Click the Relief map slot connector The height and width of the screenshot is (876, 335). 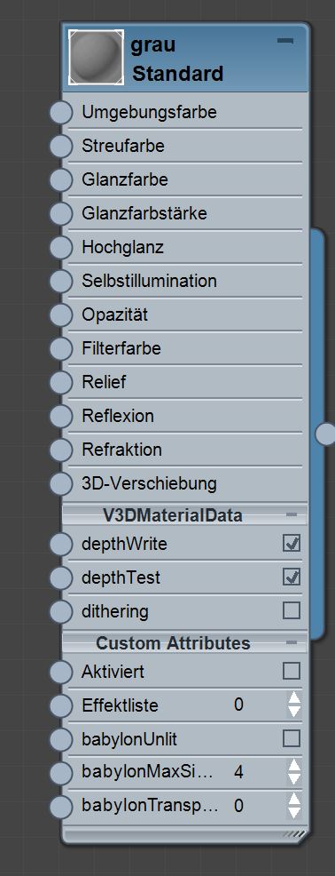(x=61, y=382)
